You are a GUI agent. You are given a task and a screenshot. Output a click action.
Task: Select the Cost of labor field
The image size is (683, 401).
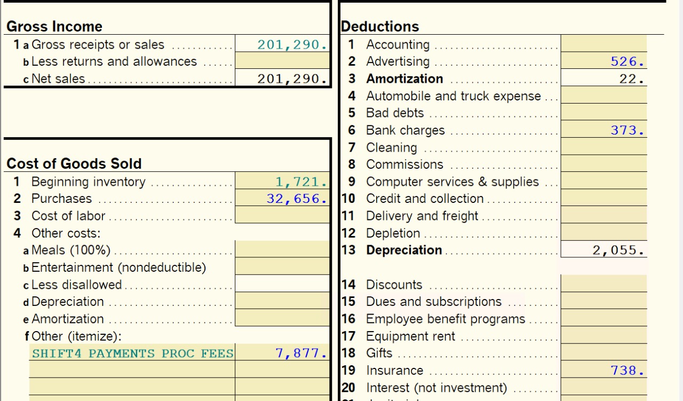click(x=282, y=216)
